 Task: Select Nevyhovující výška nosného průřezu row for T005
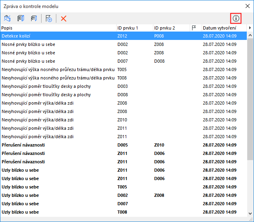(x=123, y=69)
